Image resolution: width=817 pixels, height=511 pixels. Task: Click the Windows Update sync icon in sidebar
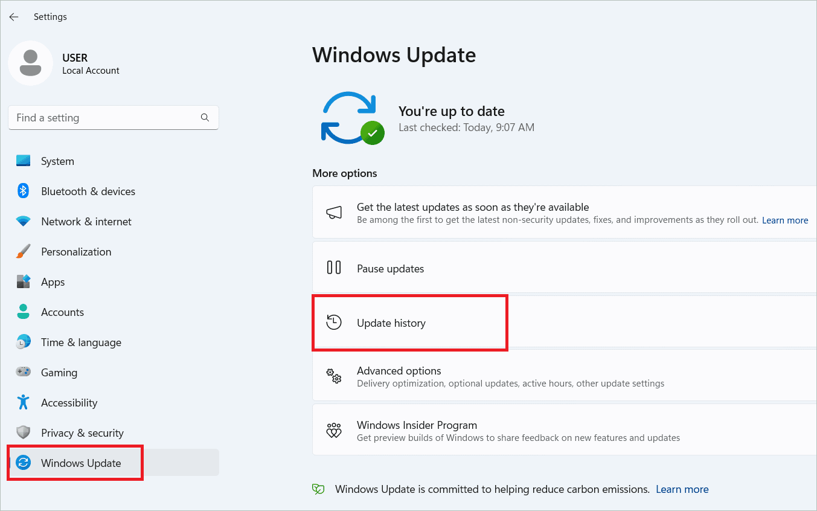(x=23, y=463)
